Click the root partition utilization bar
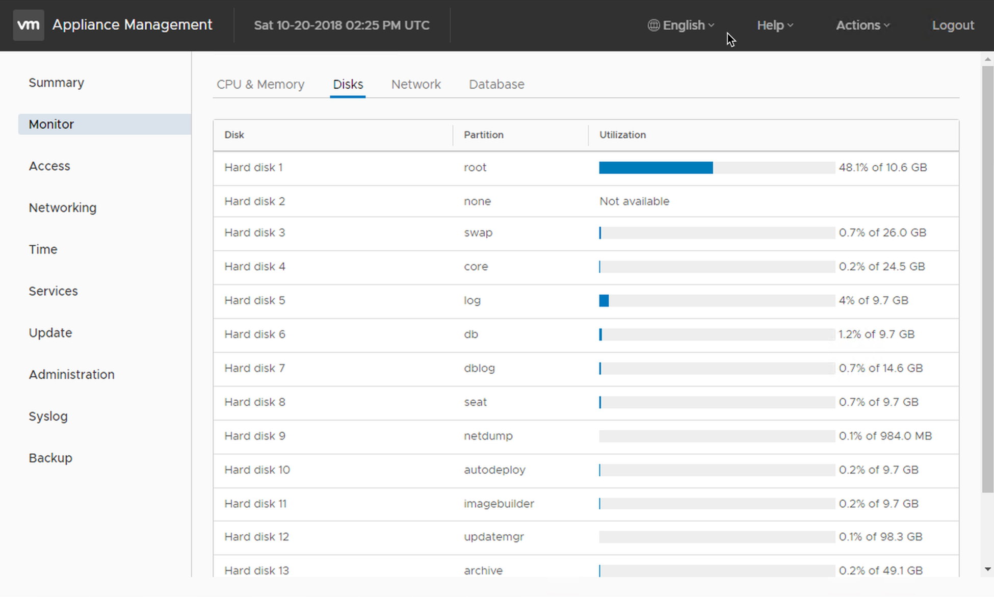The image size is (994, 597). (x=717, y=168)
